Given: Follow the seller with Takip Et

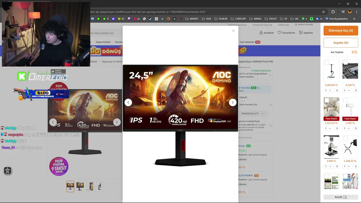Looking at the screenshot, I should (x=243, y=97).
